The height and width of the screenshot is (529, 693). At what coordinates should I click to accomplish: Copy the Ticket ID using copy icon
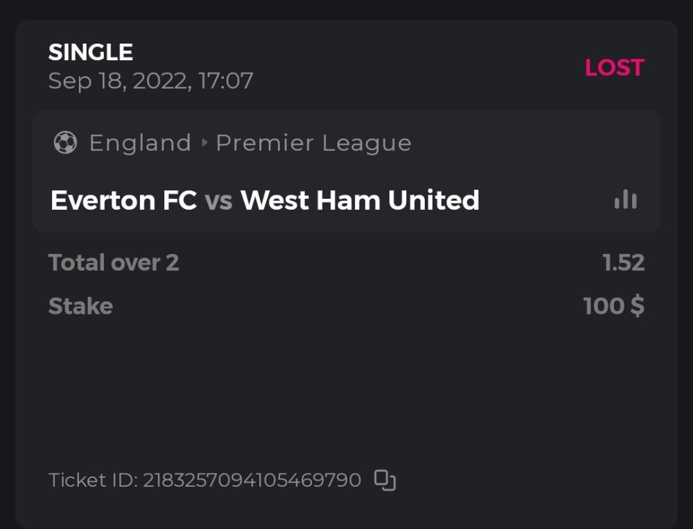click(x=385, y=480)
